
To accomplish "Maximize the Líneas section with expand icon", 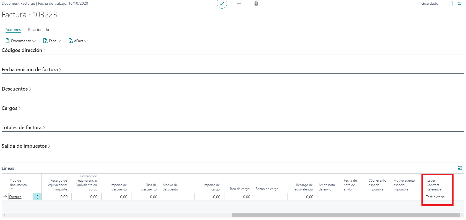I will point(460,168).
